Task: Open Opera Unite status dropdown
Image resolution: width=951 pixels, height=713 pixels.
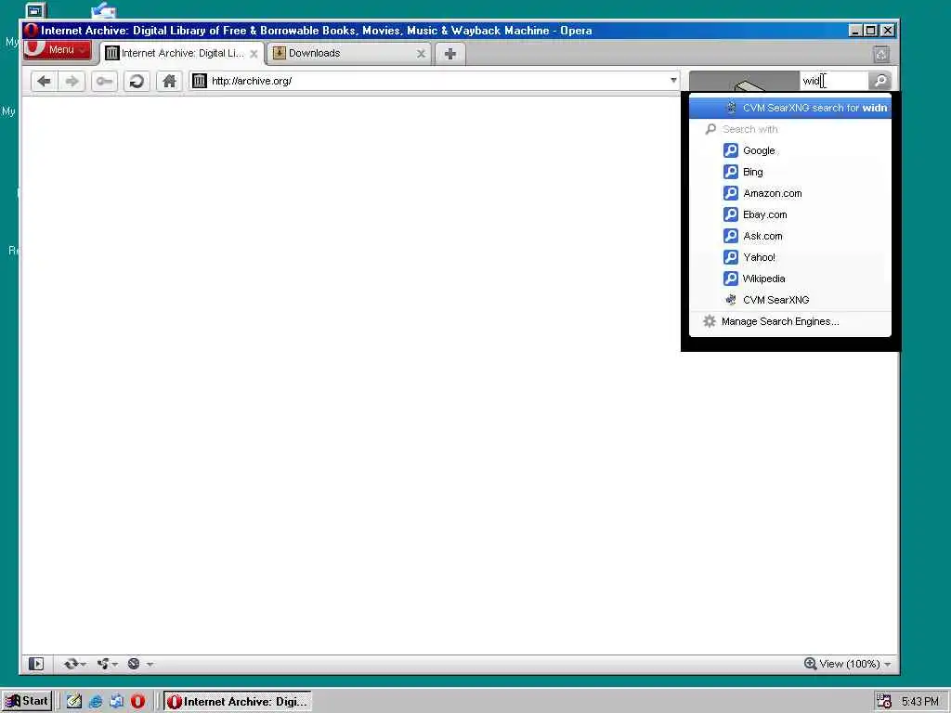Action: [x=108, y=664]
